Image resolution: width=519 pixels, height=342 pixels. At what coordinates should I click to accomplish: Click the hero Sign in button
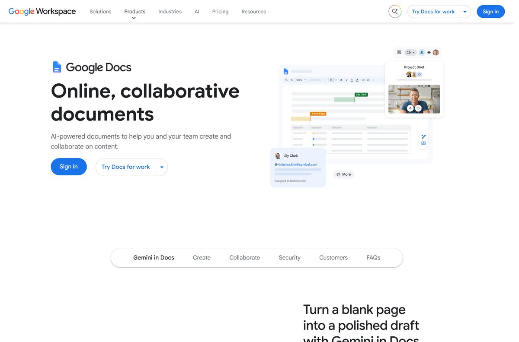(x=69, y=167)
